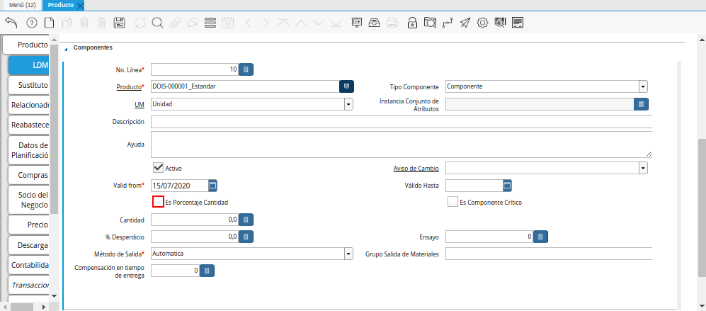Screen dimensions: 706x311
Task: Click the Producto lookup button
Action: point(346,86)
